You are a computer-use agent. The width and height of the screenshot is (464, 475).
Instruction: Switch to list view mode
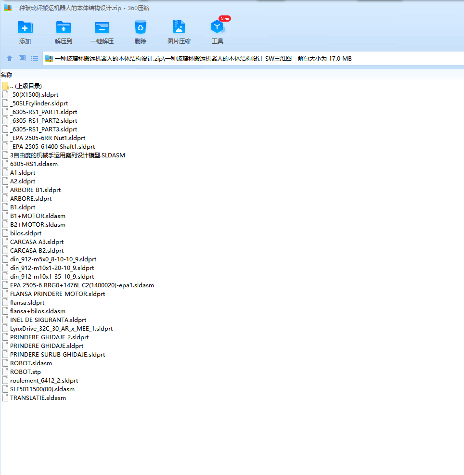(x=35, y=58)
